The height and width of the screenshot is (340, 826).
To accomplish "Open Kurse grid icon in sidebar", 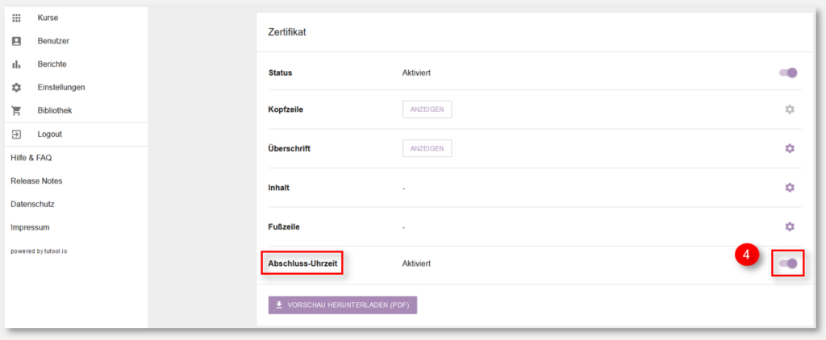I will point(16,18).
